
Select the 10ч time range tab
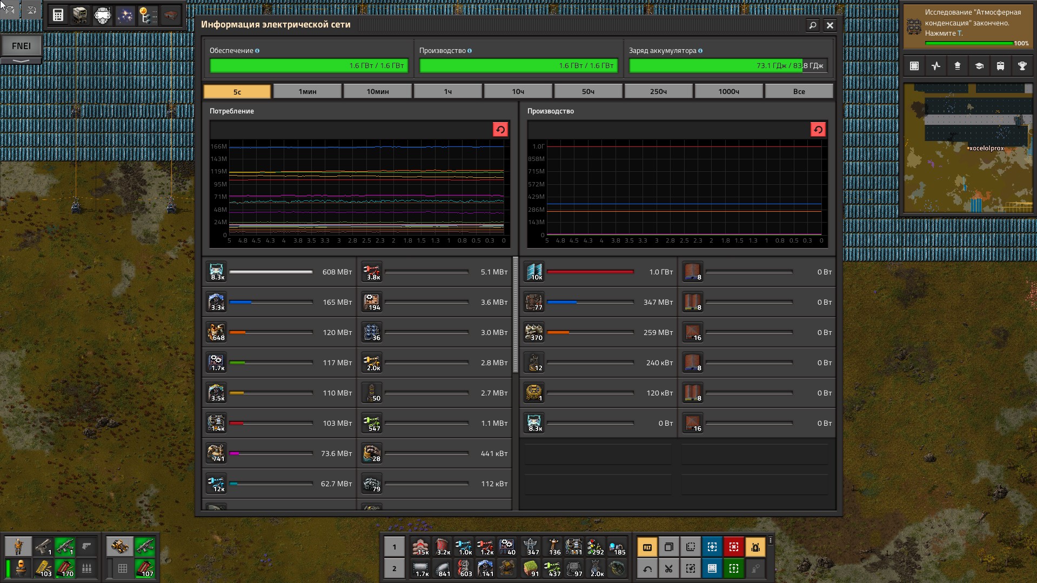[x=518, y=91]
